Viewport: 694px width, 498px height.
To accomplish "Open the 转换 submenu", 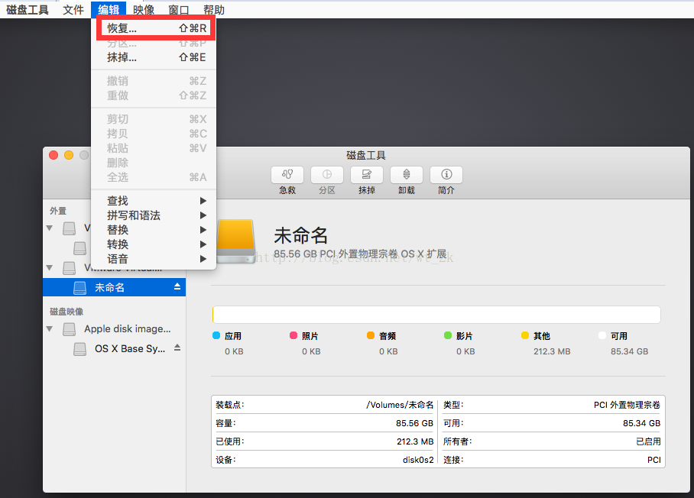I will [154, 244].
